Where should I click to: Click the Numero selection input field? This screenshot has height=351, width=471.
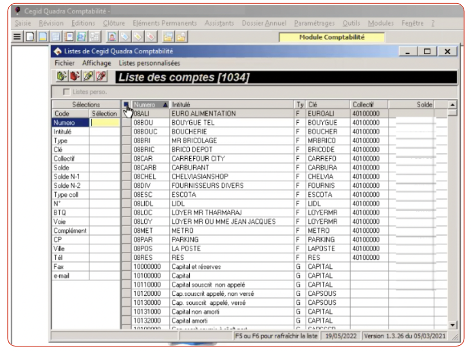105,123
